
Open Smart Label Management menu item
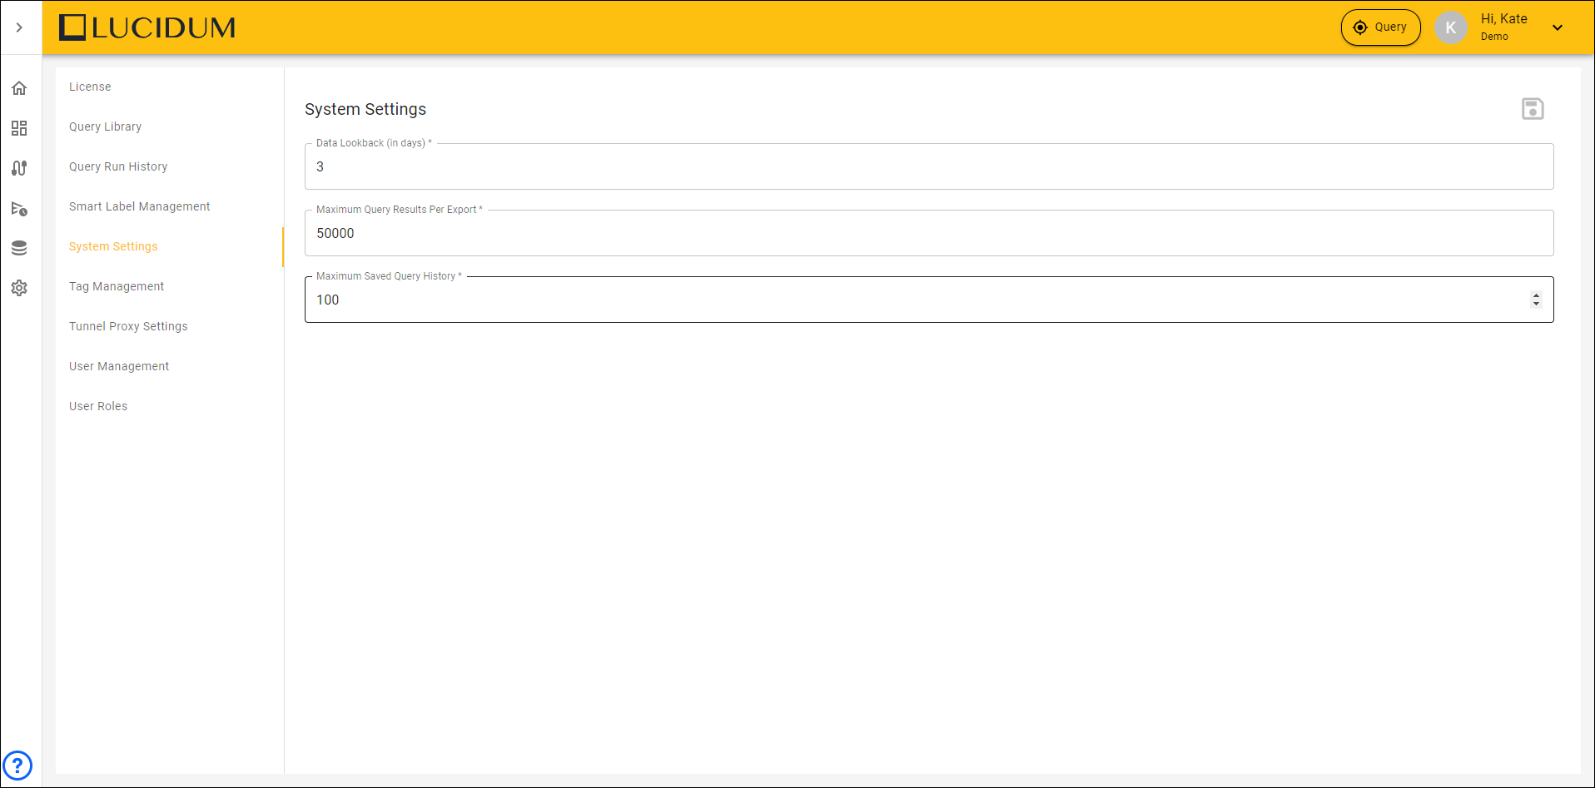pyautogui.click(x=139, y=206)
